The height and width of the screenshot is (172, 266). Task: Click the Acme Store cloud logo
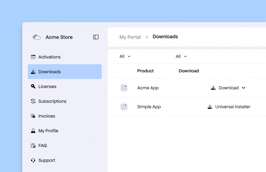click(x=37, y=37)
